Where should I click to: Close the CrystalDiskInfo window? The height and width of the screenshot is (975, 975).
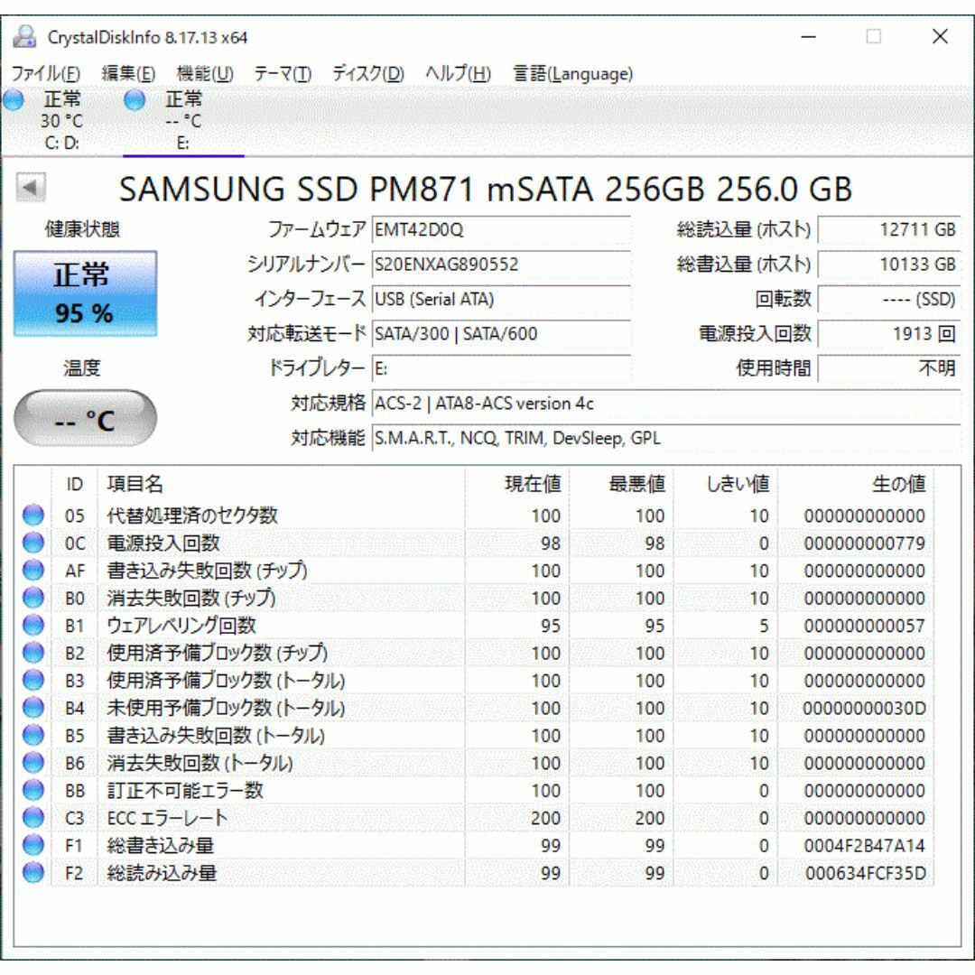click(x=940, y=37)
